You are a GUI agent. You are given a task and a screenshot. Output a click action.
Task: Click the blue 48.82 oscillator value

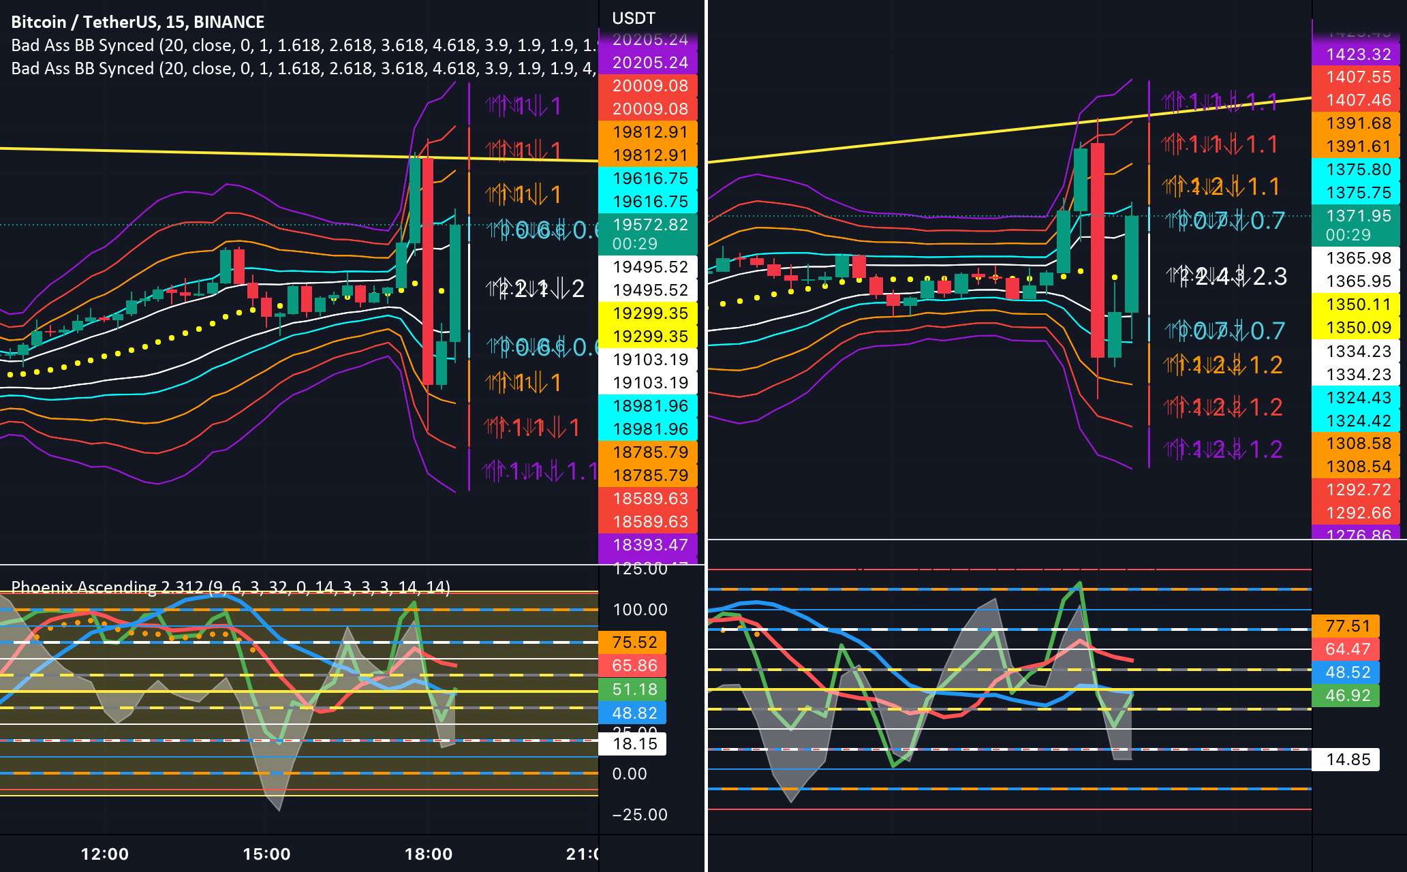[632, 713]
